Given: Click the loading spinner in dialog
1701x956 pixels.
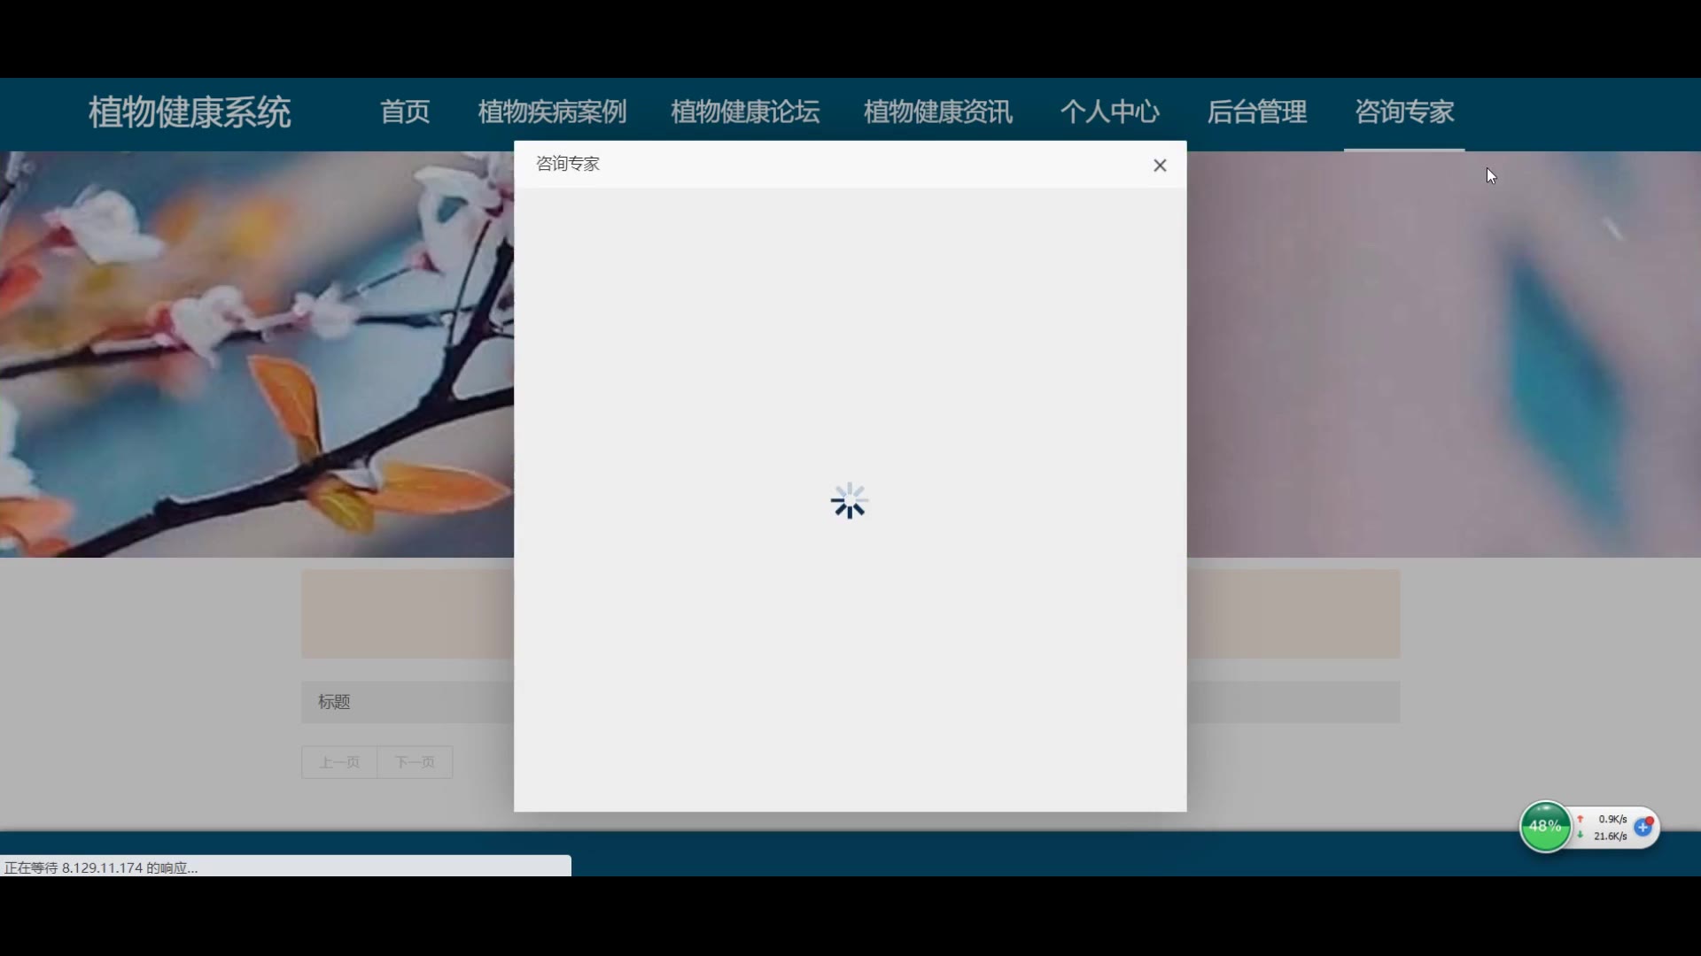Looking at the screenshot, I should coord(849,501).
